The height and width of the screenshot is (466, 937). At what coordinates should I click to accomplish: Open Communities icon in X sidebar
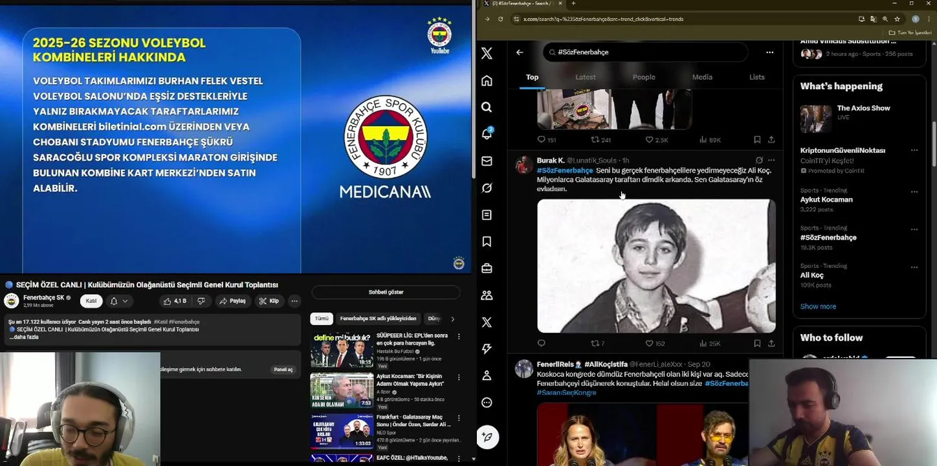pos(487,295)
